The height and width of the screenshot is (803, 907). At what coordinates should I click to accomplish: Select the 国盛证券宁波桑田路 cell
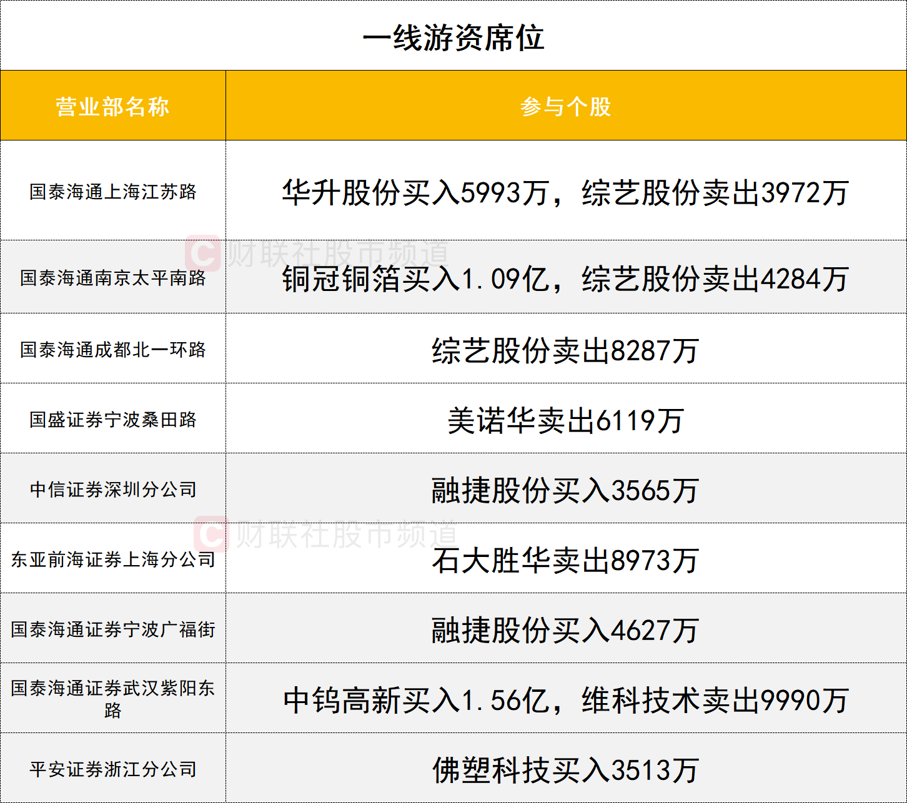(112, 420)
